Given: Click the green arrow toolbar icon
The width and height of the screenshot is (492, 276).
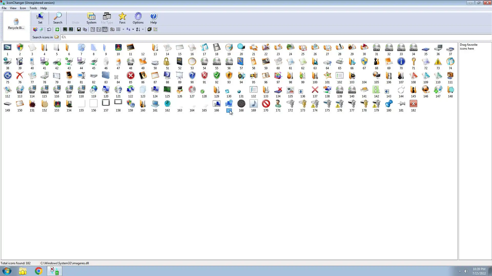Looking at the screenshot, I should (x=57, y=29).
